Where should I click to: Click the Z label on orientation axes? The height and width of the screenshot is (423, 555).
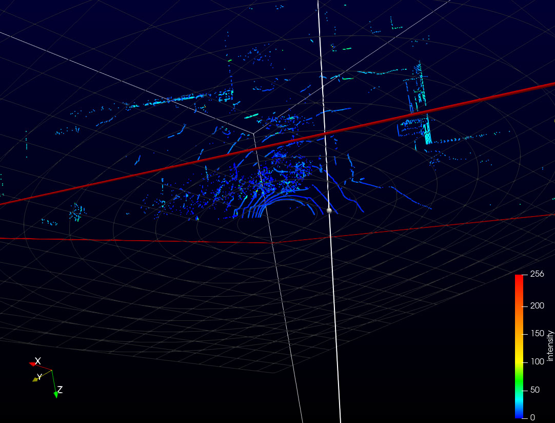point(60,390)
